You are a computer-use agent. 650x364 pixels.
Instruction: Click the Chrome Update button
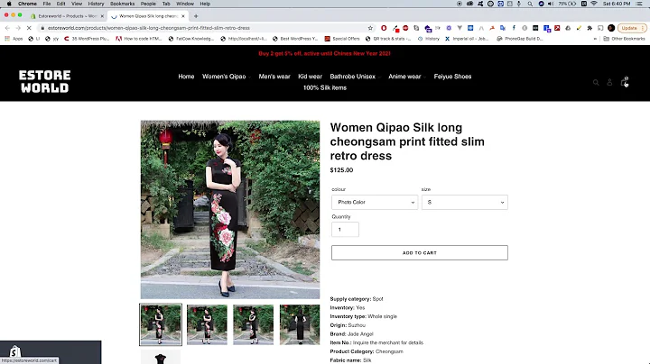[632, 28]
